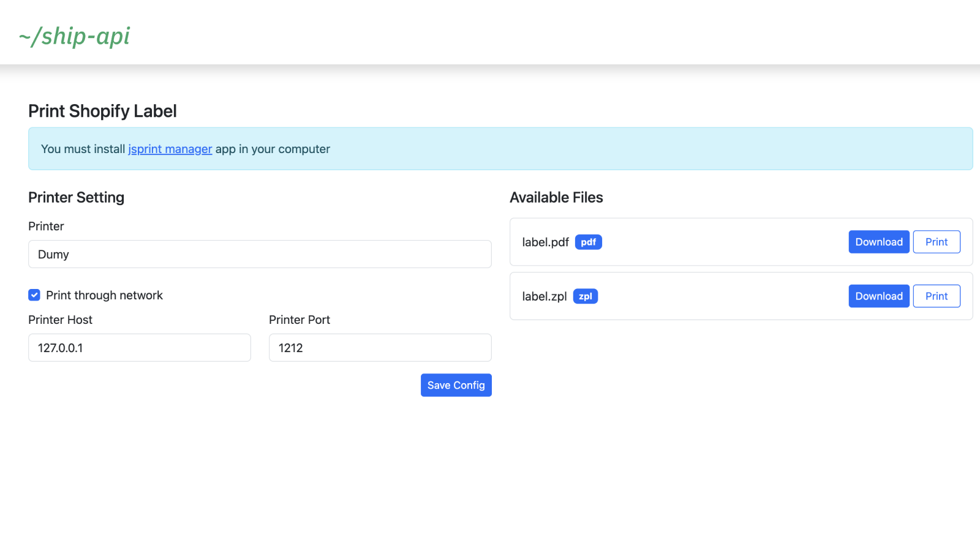The image size is (980, 551).
Task: Click the ~/ship-api logo
Action: tap(74, 36)
